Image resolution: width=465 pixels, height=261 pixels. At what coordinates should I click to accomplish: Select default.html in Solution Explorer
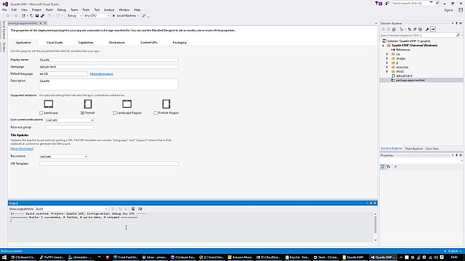(404, 76)
